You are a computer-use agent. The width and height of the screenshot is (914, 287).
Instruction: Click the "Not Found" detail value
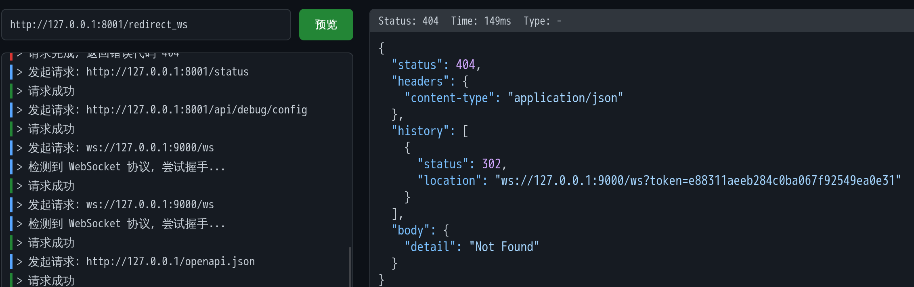504,247
